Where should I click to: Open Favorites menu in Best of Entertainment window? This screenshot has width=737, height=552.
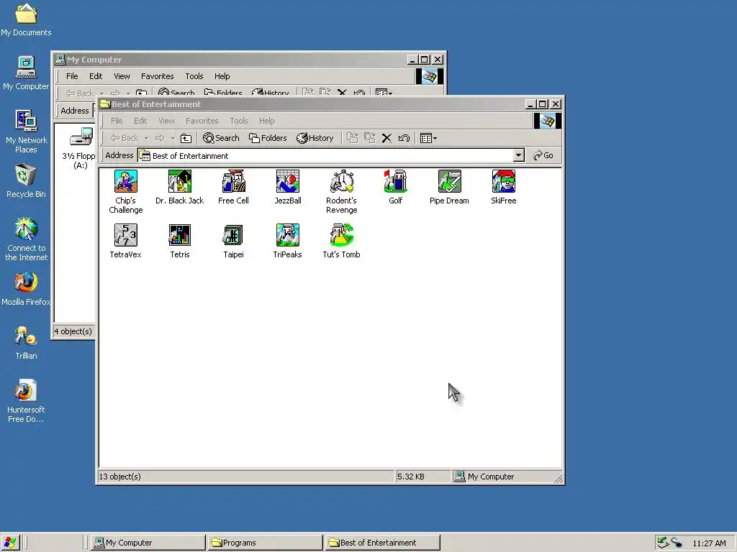202,121
